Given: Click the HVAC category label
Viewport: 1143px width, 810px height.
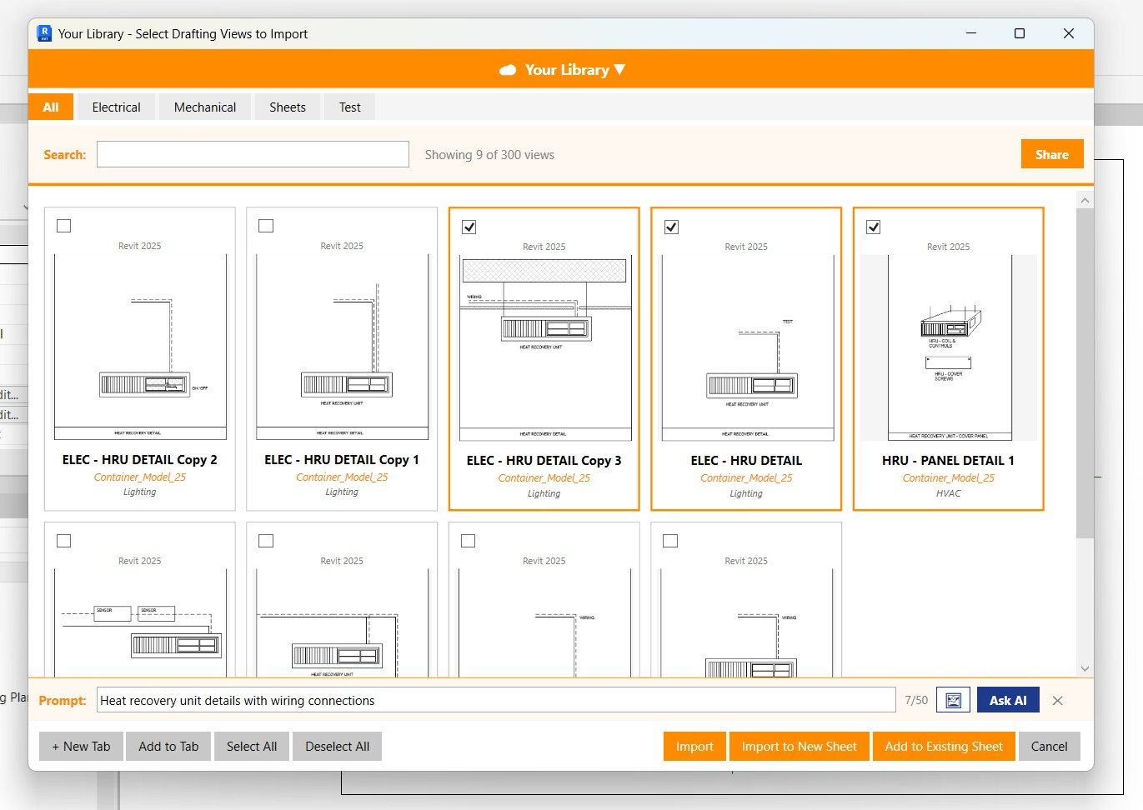Looking at the screenshot, I should (948, 493).
